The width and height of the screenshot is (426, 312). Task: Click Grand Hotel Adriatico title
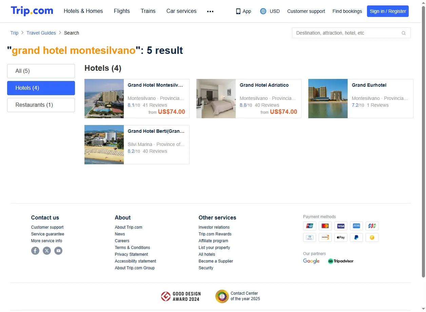[264, 85]
